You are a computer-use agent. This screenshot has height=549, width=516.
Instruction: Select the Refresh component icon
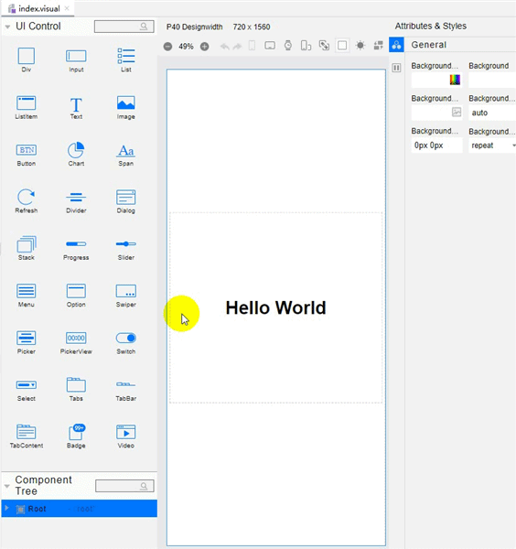(27, 197)
